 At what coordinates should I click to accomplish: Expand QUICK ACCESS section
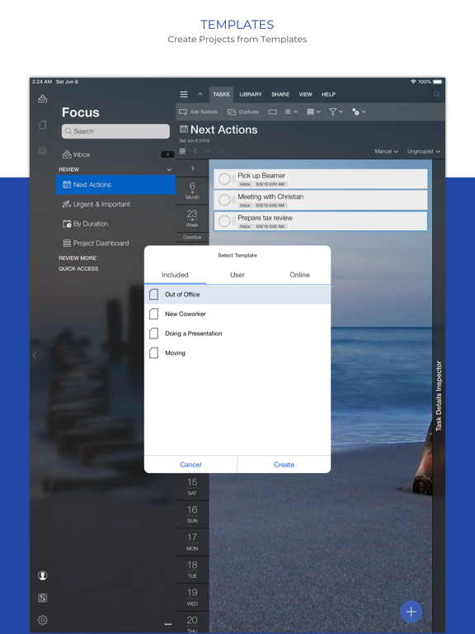[78, 268]
